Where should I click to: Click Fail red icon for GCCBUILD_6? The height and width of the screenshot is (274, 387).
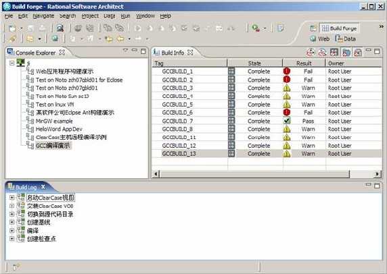(287, 113)
